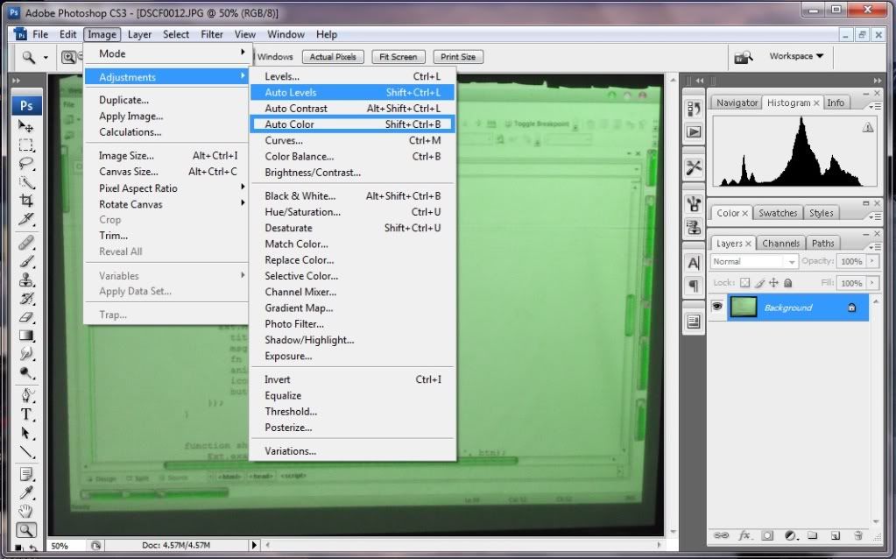Open the Normal blend mode dropdown
Screen dimensions: 896x559
[x=753, y=261]
